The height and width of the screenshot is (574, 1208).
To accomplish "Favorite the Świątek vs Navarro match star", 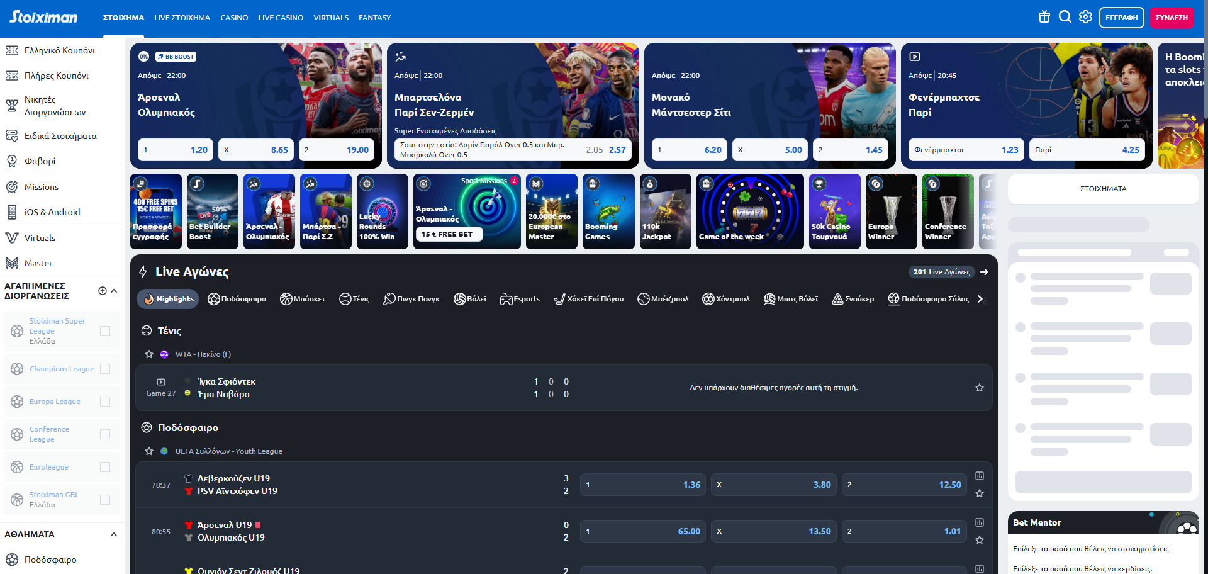I will click(x=979, y=388).
